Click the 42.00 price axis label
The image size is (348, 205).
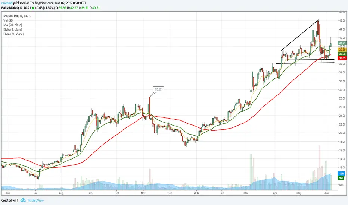point(342,38)
